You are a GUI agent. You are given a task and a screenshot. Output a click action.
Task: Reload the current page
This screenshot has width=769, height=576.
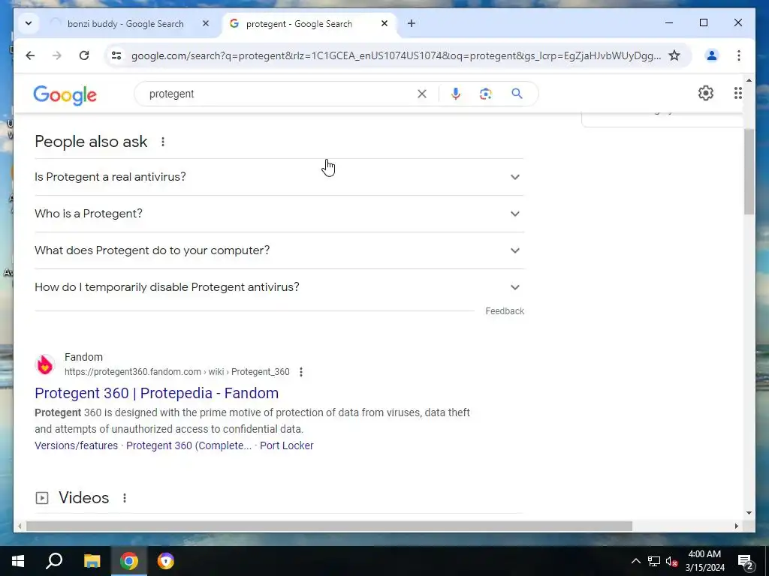[84, 55]
